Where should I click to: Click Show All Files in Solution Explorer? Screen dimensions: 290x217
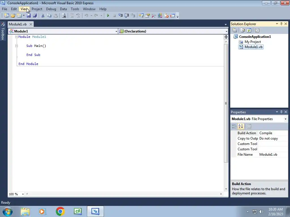pos(243,31)
